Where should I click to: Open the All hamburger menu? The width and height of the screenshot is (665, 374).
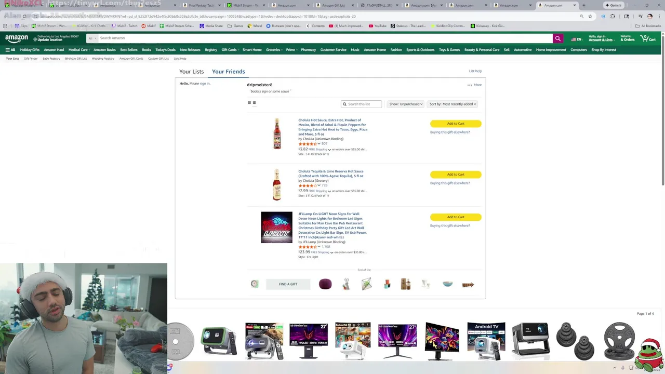coord(10,50)
